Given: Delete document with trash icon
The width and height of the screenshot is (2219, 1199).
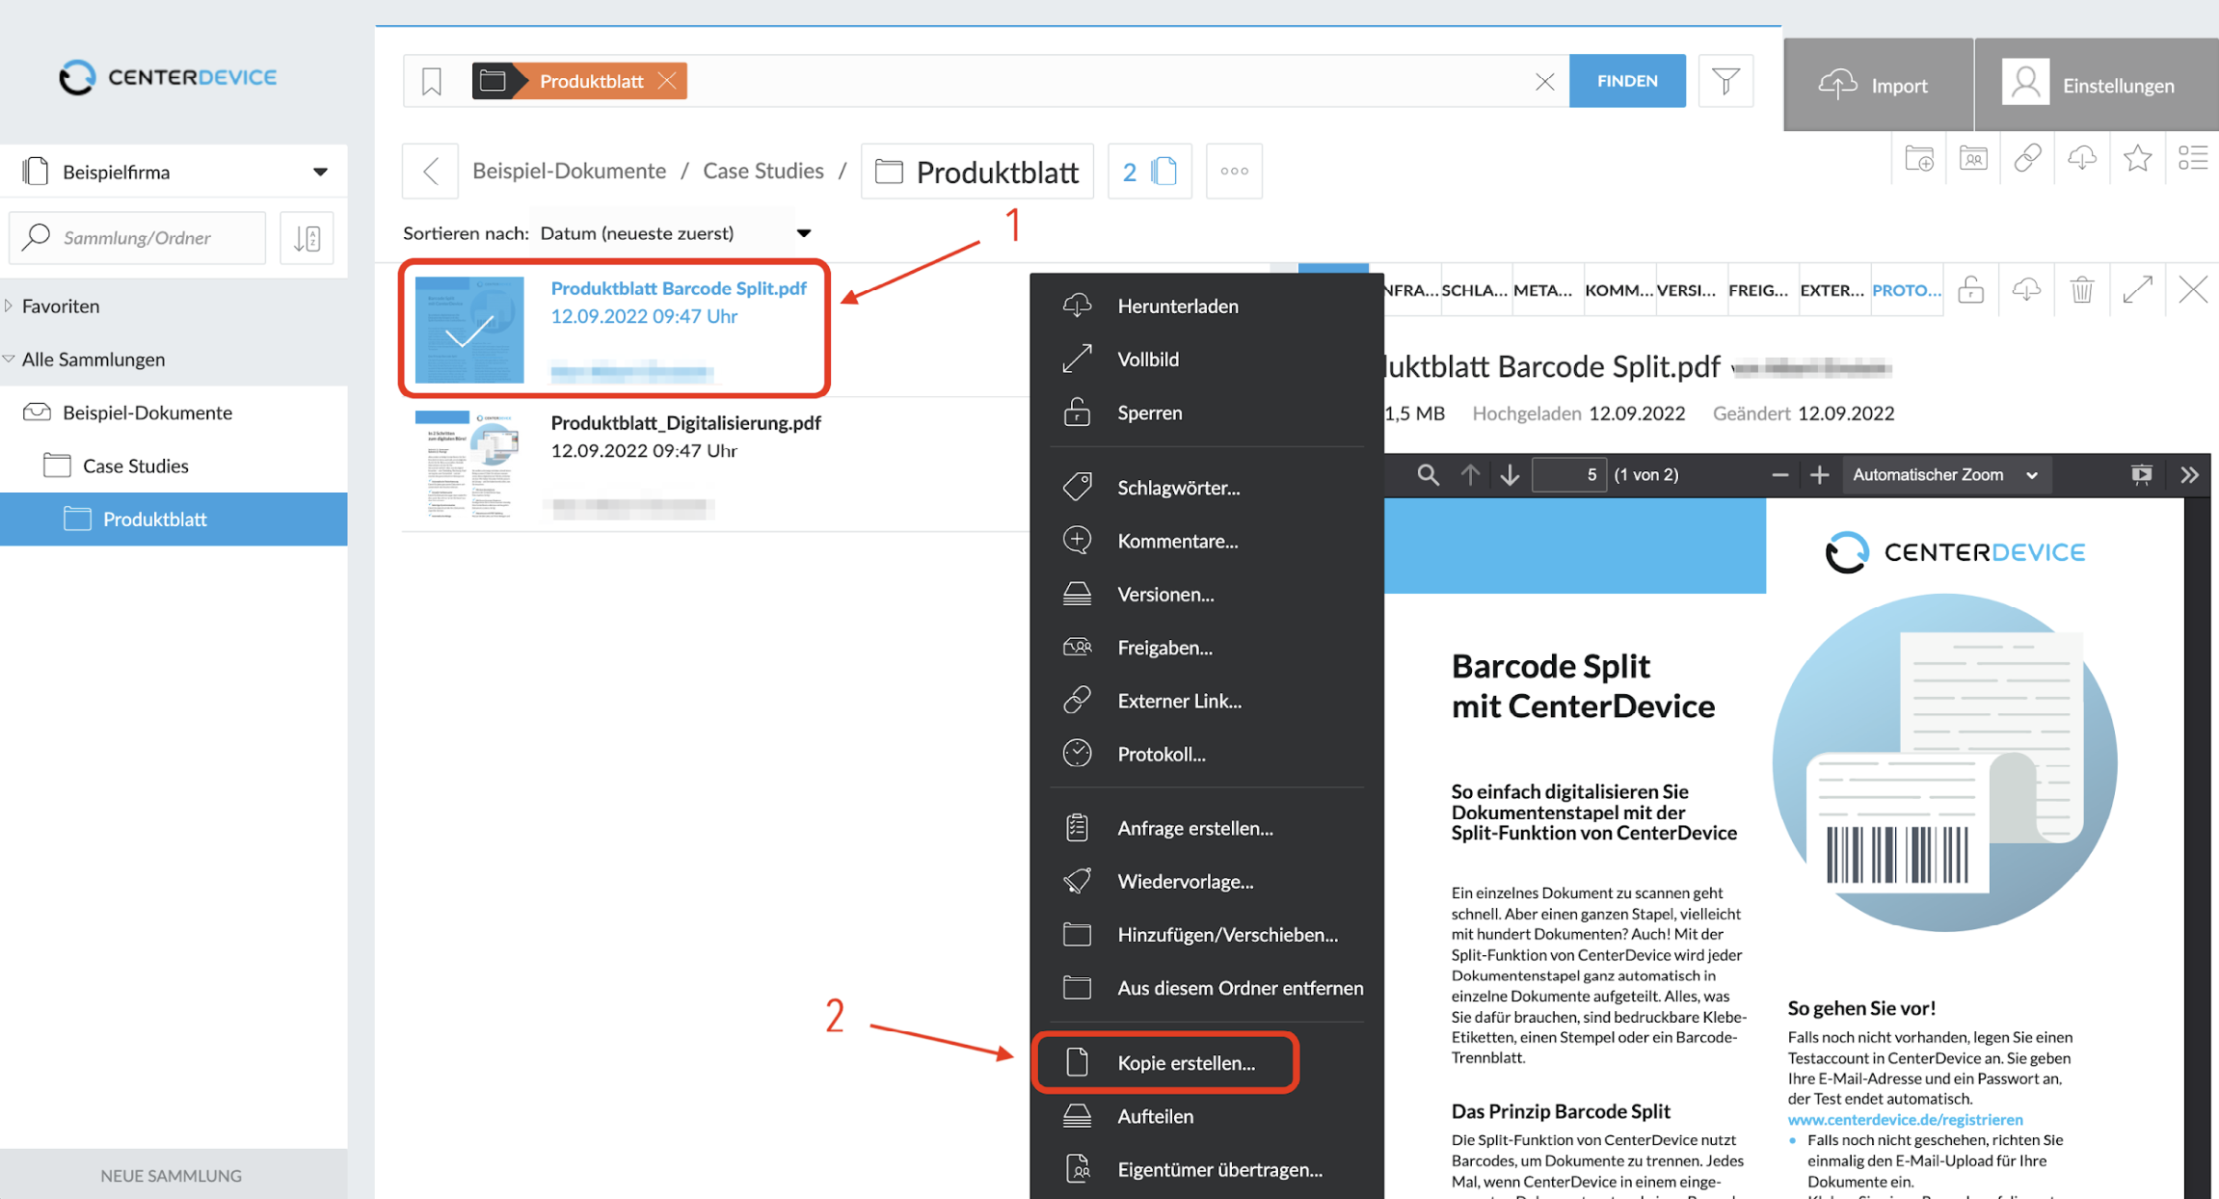Looking at the screenshot, I should [2082, 289].
